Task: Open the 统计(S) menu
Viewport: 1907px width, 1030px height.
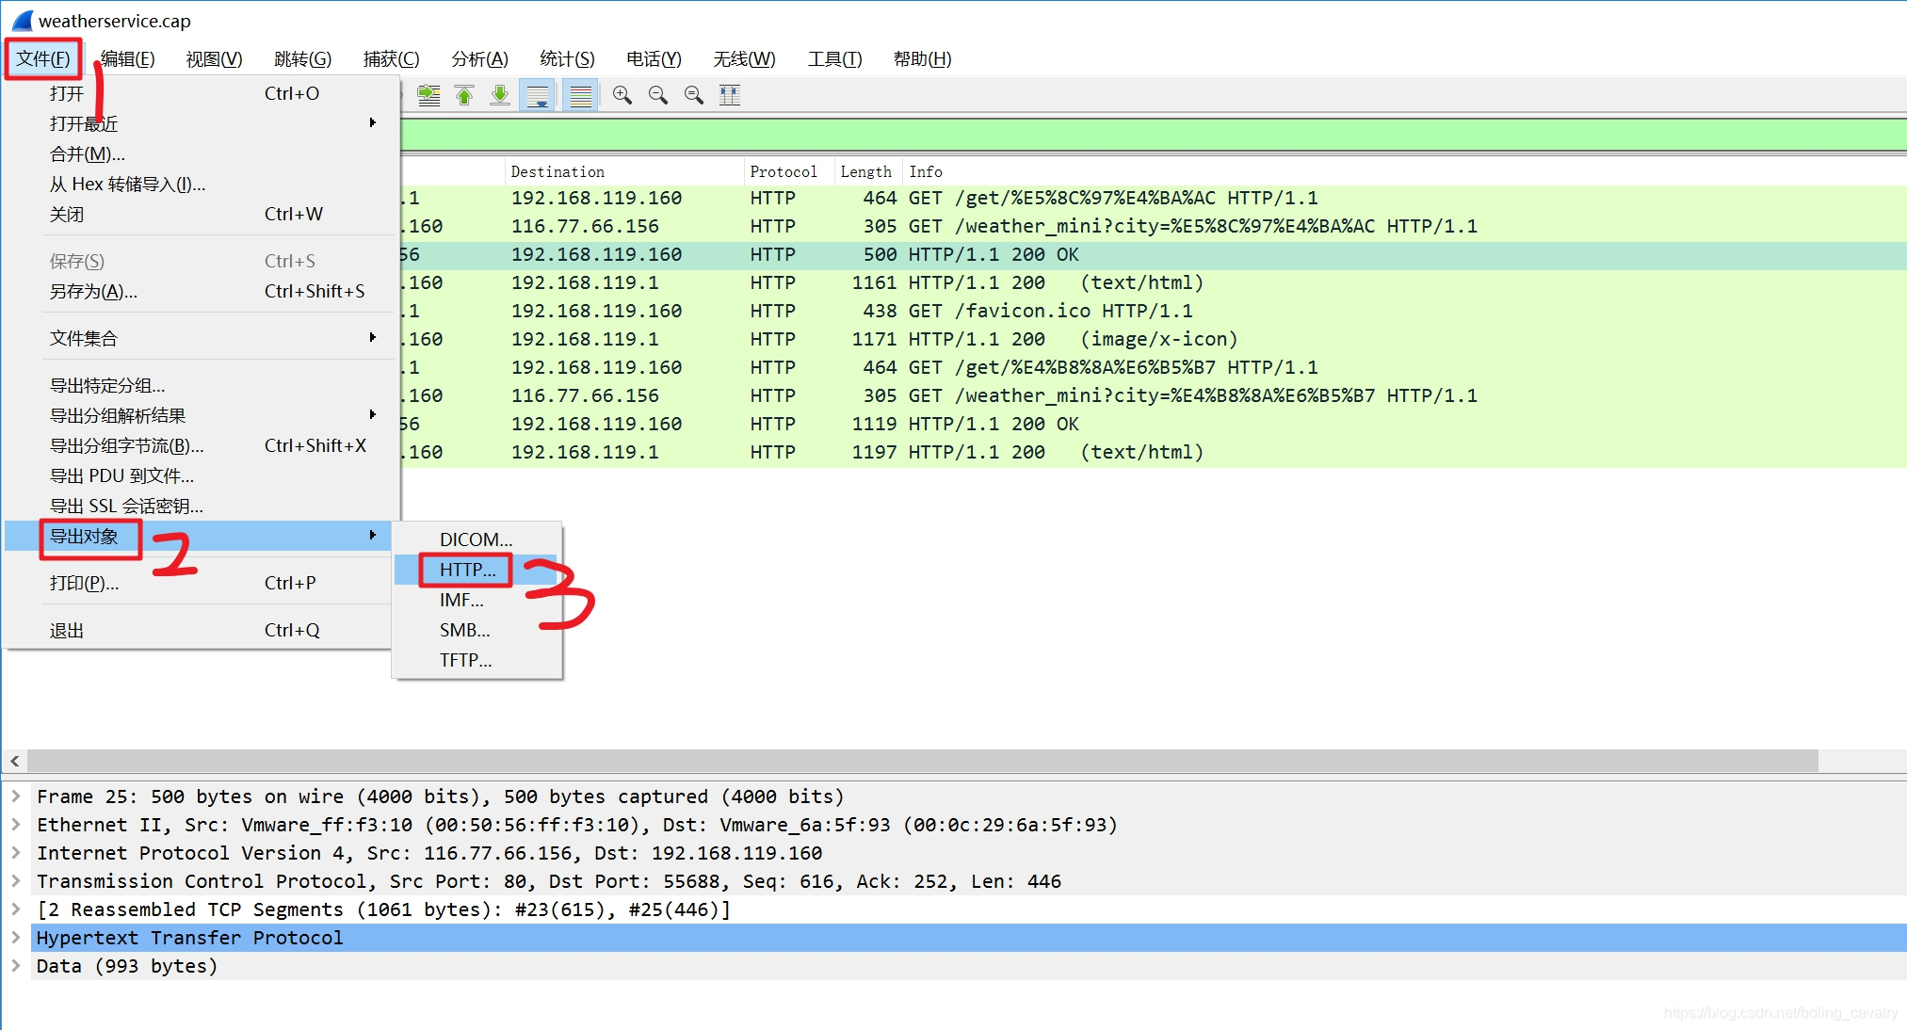Action: (x=567, y=59)
